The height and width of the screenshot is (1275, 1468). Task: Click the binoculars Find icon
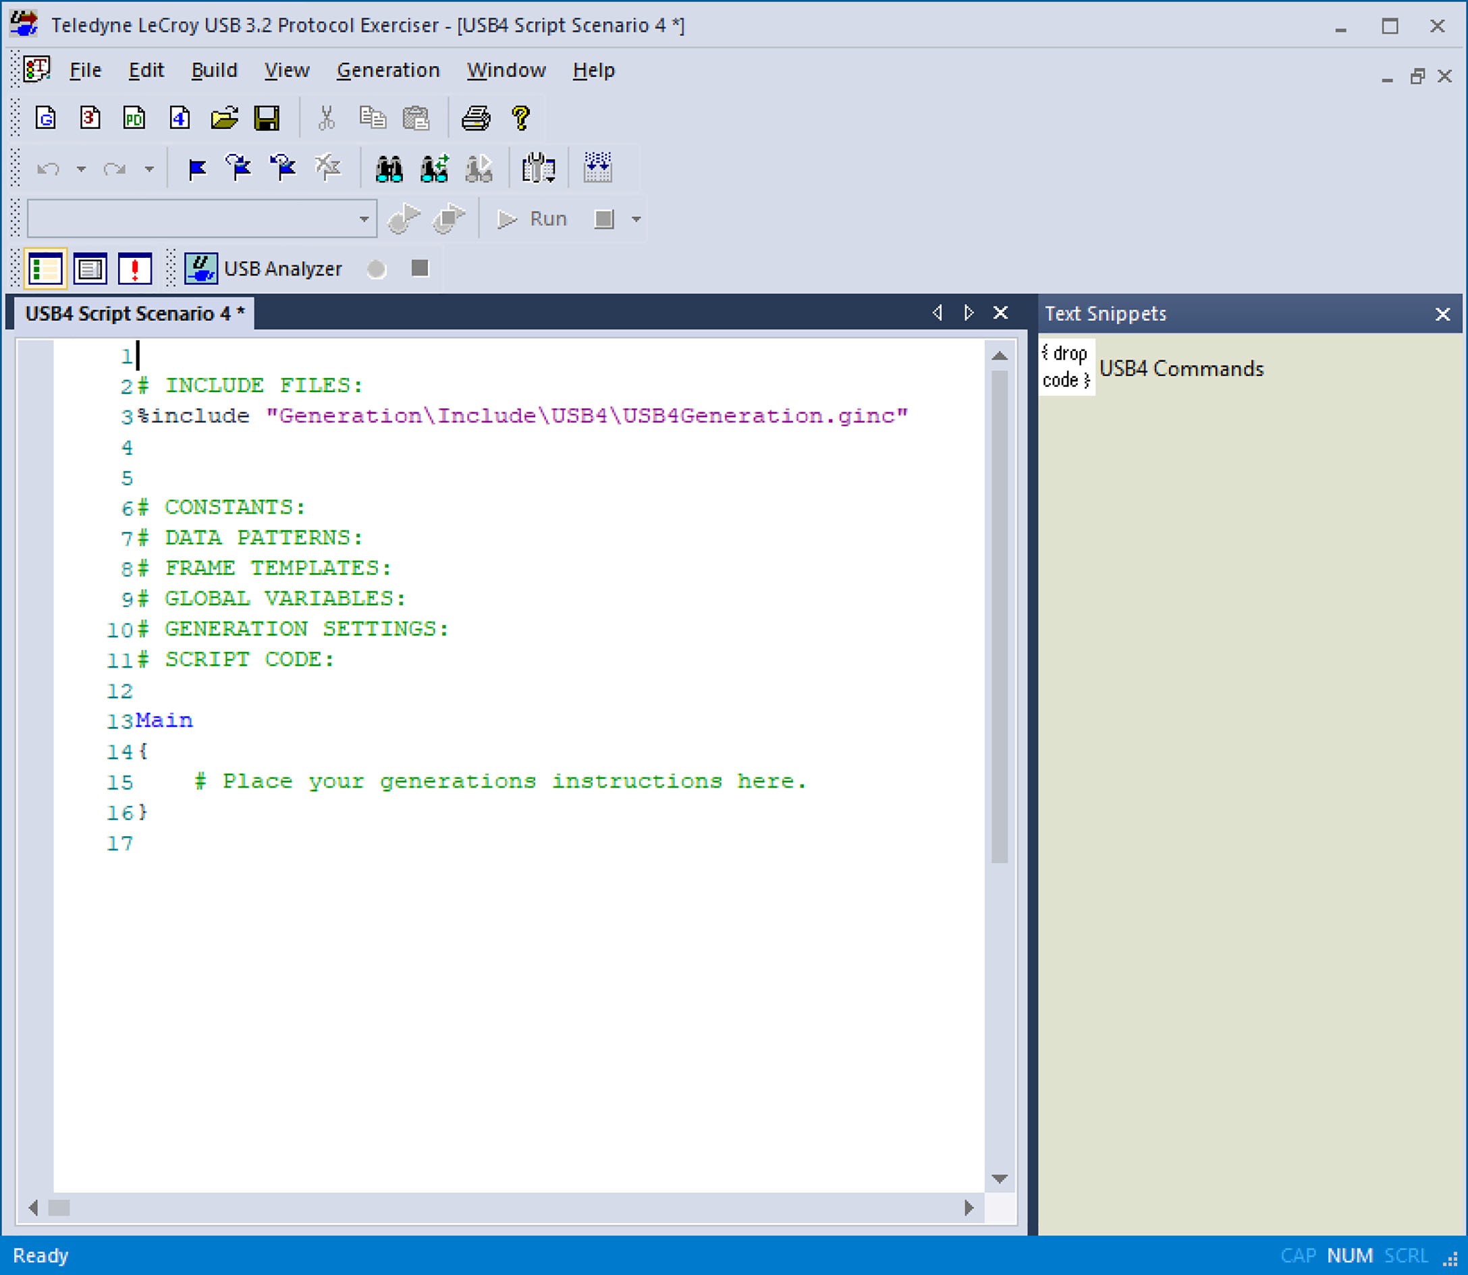pos(389,169)
